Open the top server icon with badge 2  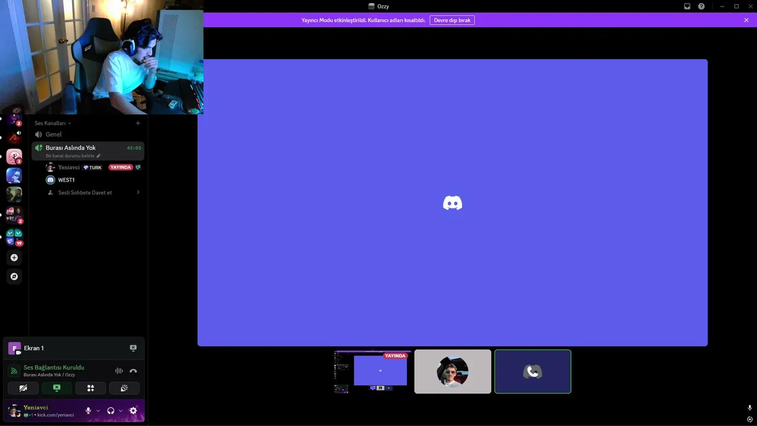(x=14, y=119)
